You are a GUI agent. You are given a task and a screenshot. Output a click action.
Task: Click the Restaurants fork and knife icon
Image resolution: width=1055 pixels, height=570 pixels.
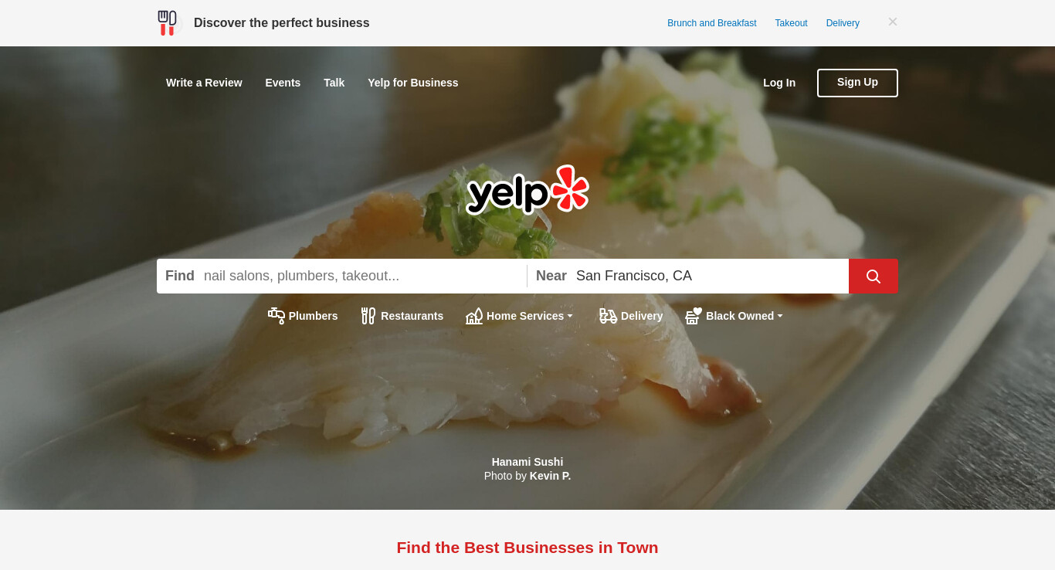point(368,316)
